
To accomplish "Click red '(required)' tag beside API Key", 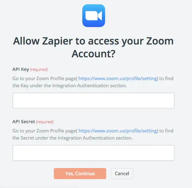I will click(x=39, y=69).
